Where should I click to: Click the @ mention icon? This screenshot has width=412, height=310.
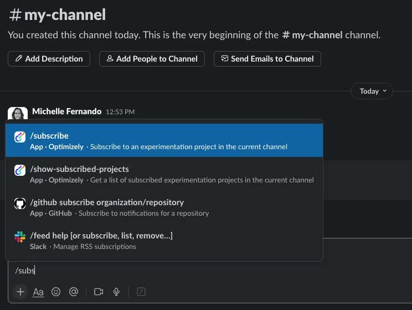coord(74,292)
